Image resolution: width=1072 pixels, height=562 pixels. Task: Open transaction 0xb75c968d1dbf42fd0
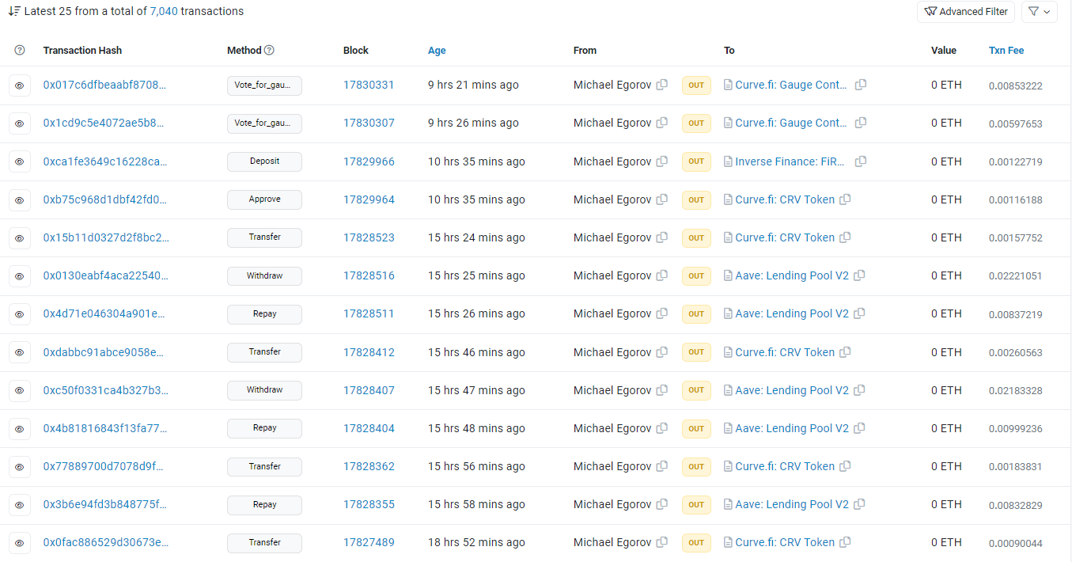pos(106,199)
